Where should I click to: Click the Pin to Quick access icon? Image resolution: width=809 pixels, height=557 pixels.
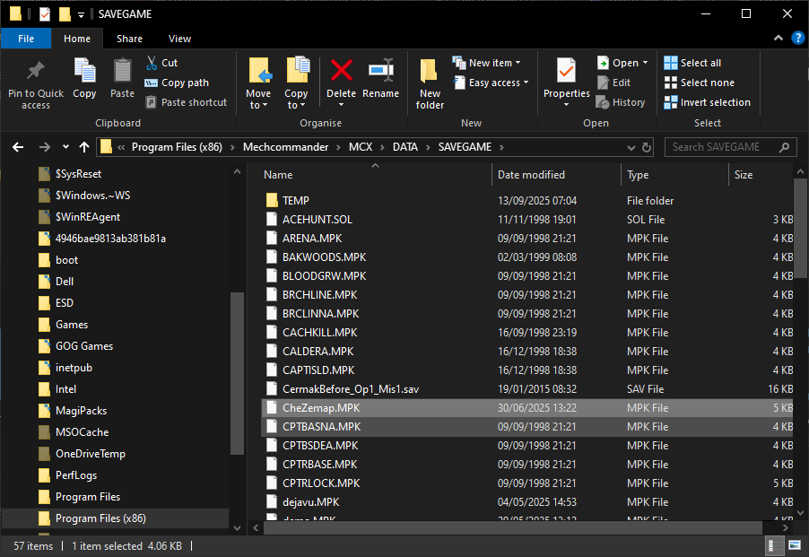pyautogui.click(x=36, y=72)
